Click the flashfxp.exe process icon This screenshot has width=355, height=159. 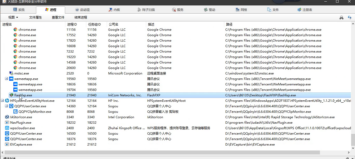11,95
